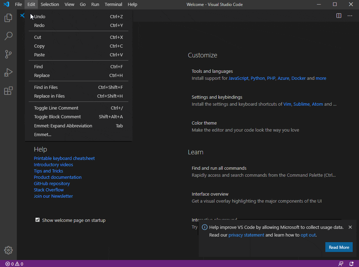Install Atom keybindings link
The height and width of the screenshot is (267, 359).
point(317,104)
